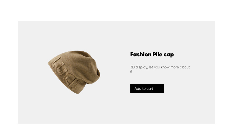Screen dimensions: 233x136
Task: Click the embossed letter L on beanie
Action: click(55, 63)
